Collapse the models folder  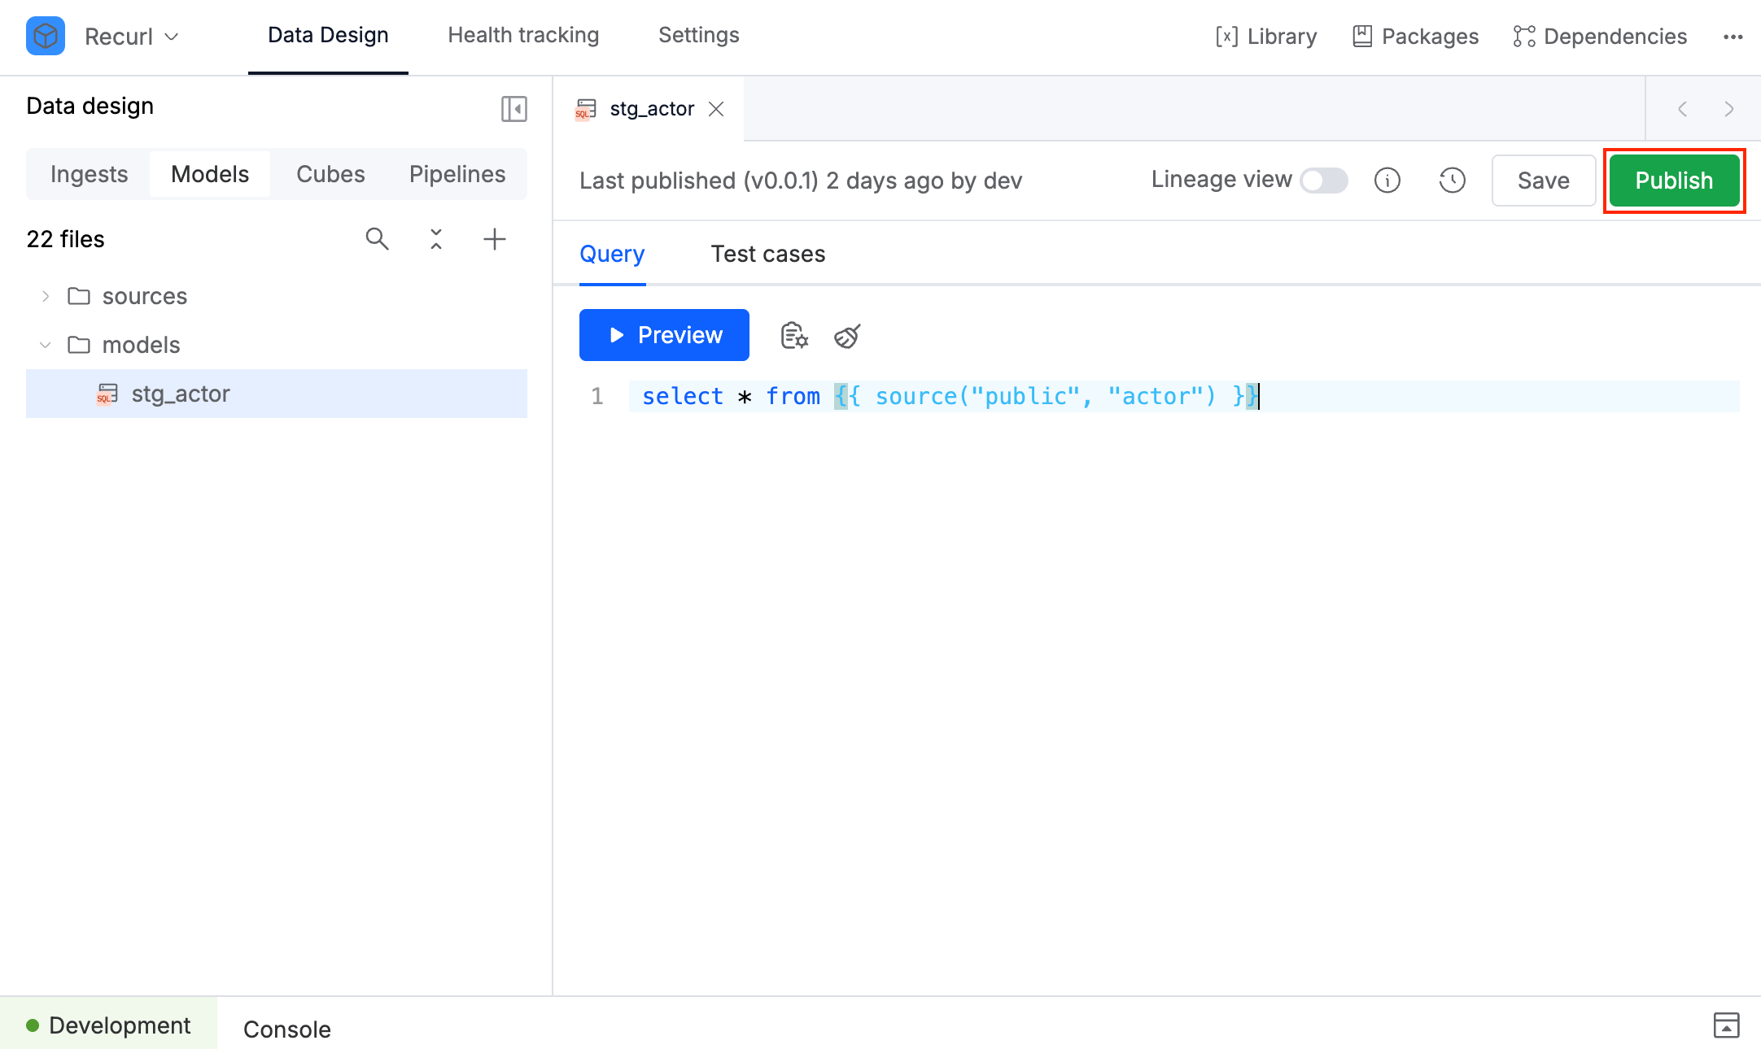pos(46,345)
